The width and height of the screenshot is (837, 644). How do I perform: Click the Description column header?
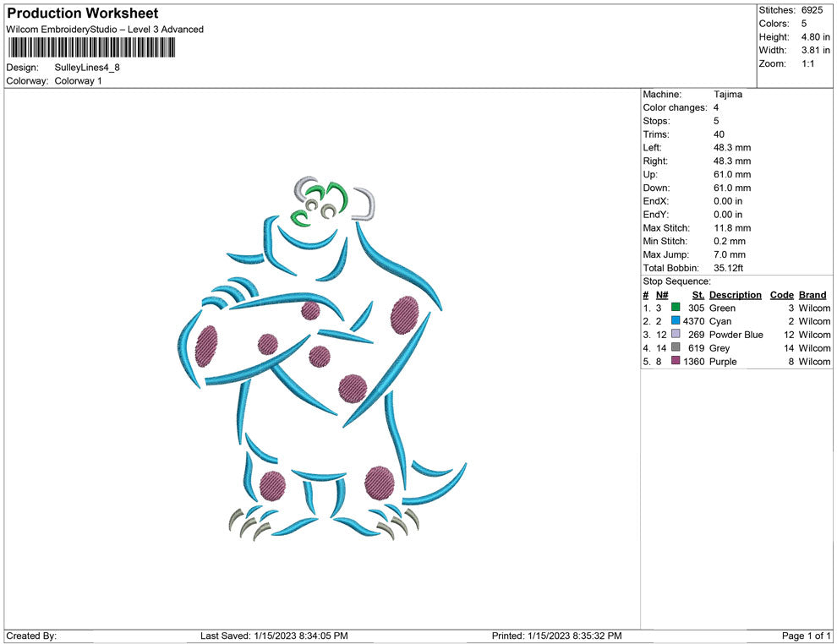pos(735,294)
